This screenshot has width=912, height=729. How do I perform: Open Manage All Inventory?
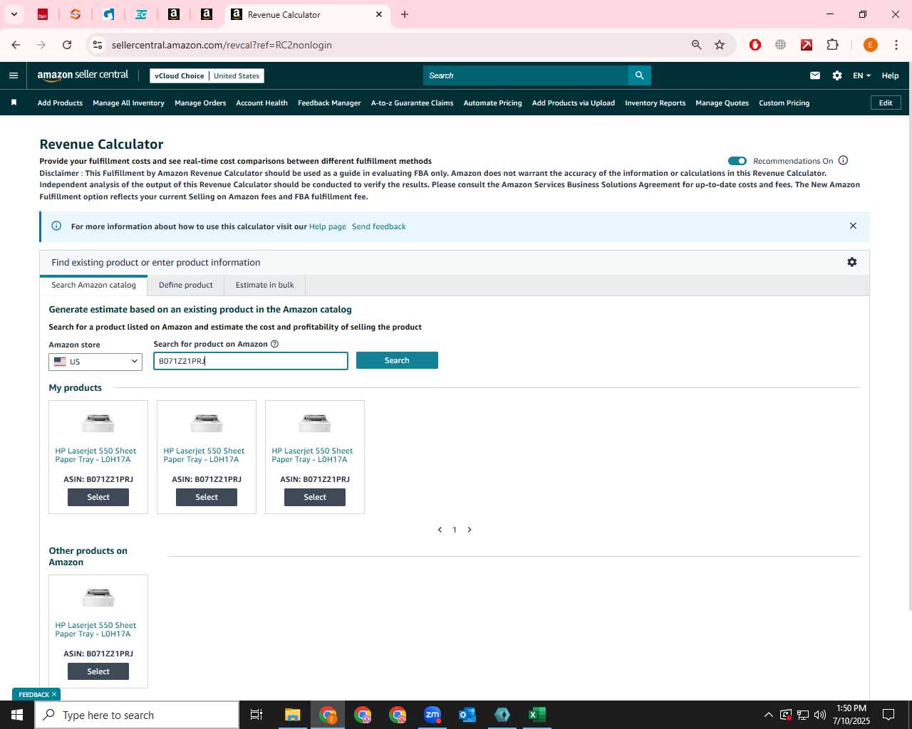[x=128, y=103]
